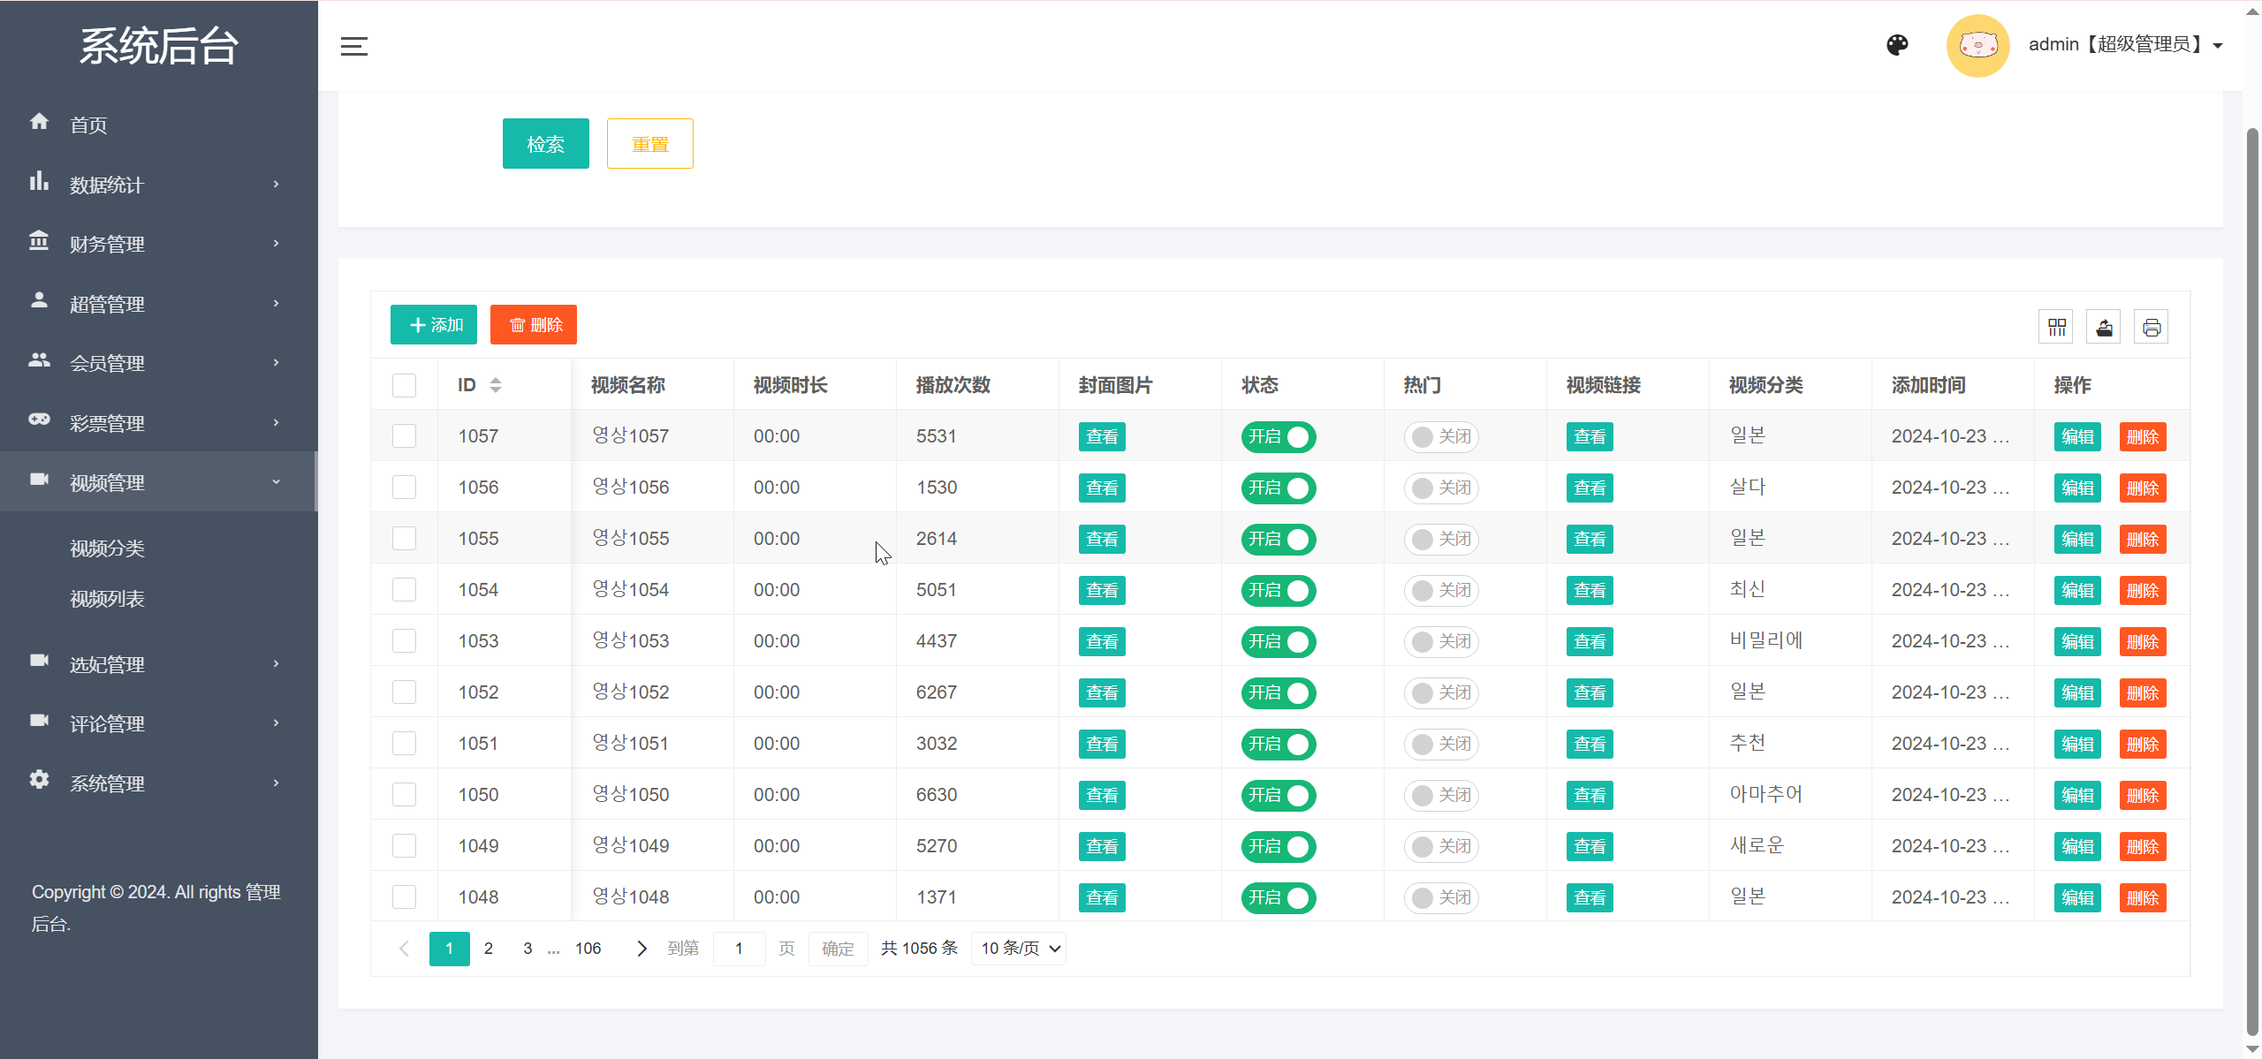
Task: Toggle the sidebar with the hamburger icon
Action: pyautogui.click(x=353, y=46)
